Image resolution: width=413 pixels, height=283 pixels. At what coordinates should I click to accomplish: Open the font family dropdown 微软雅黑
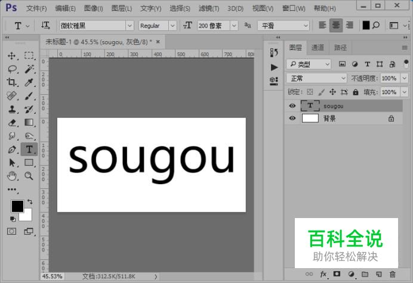pos(95,26)
